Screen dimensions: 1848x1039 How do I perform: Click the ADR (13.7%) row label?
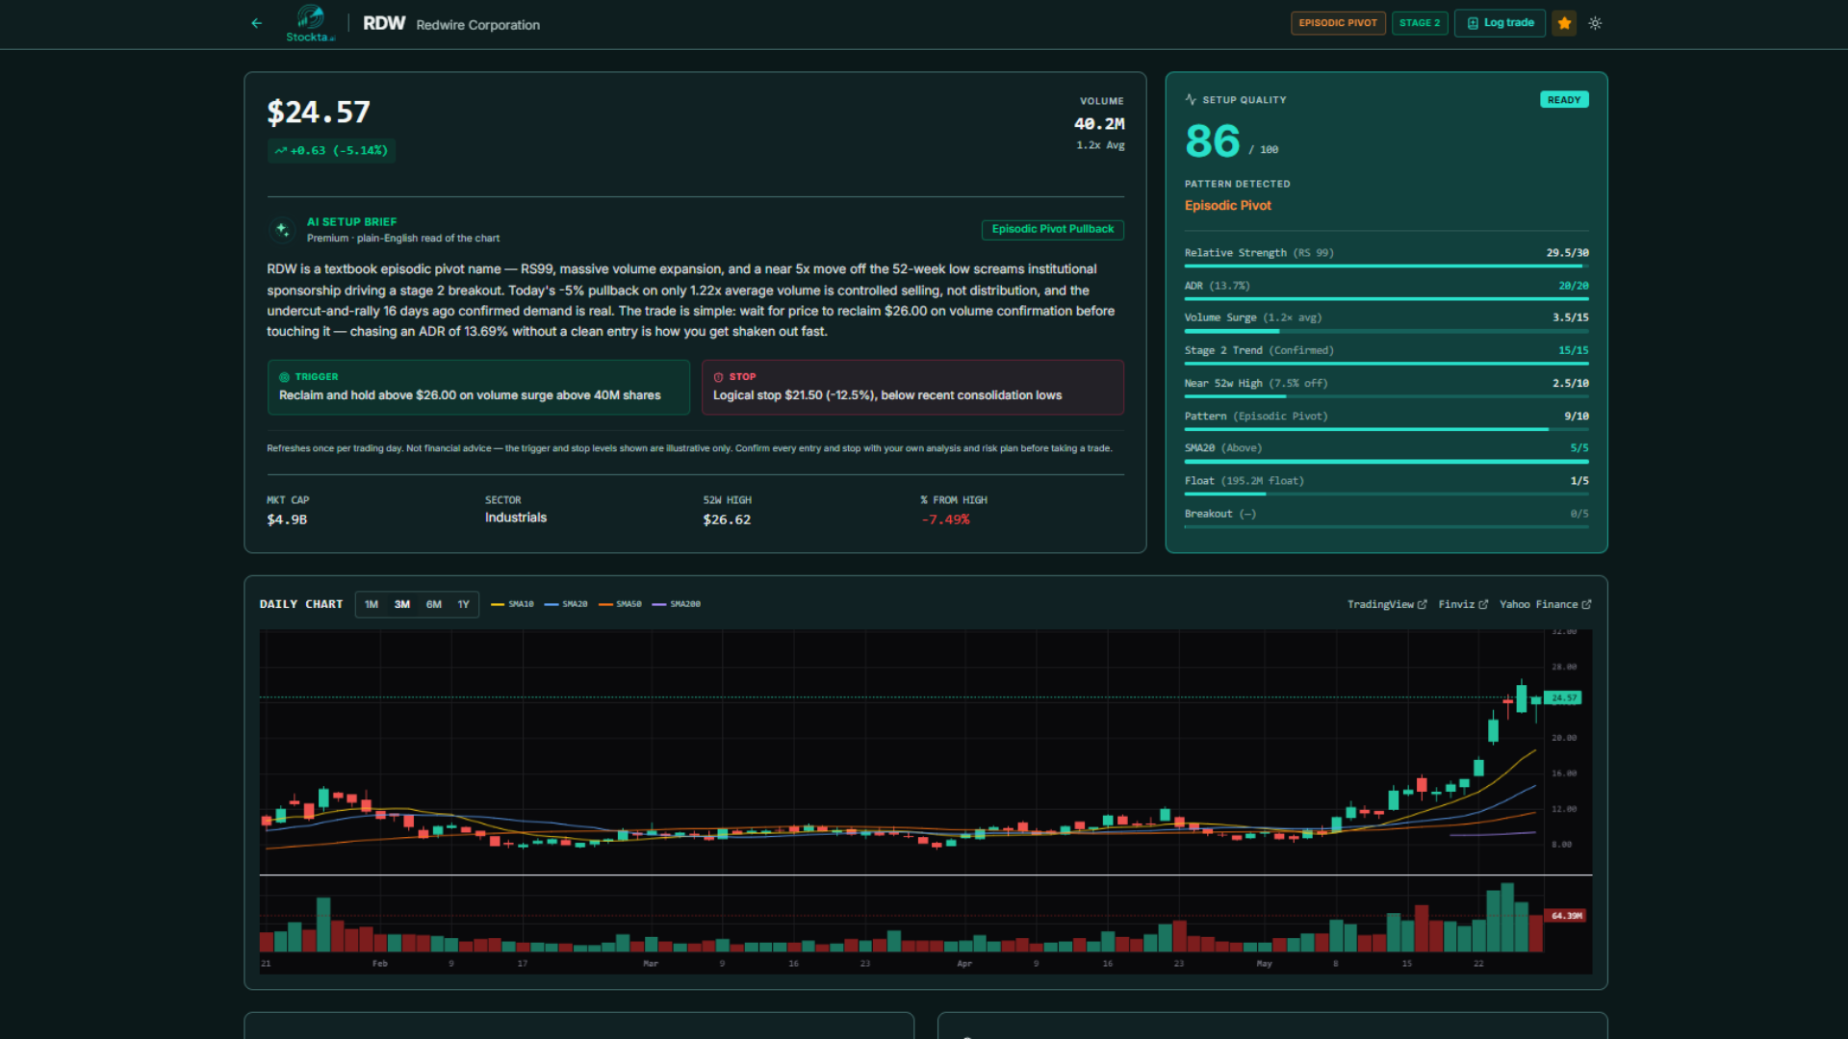1218,286
